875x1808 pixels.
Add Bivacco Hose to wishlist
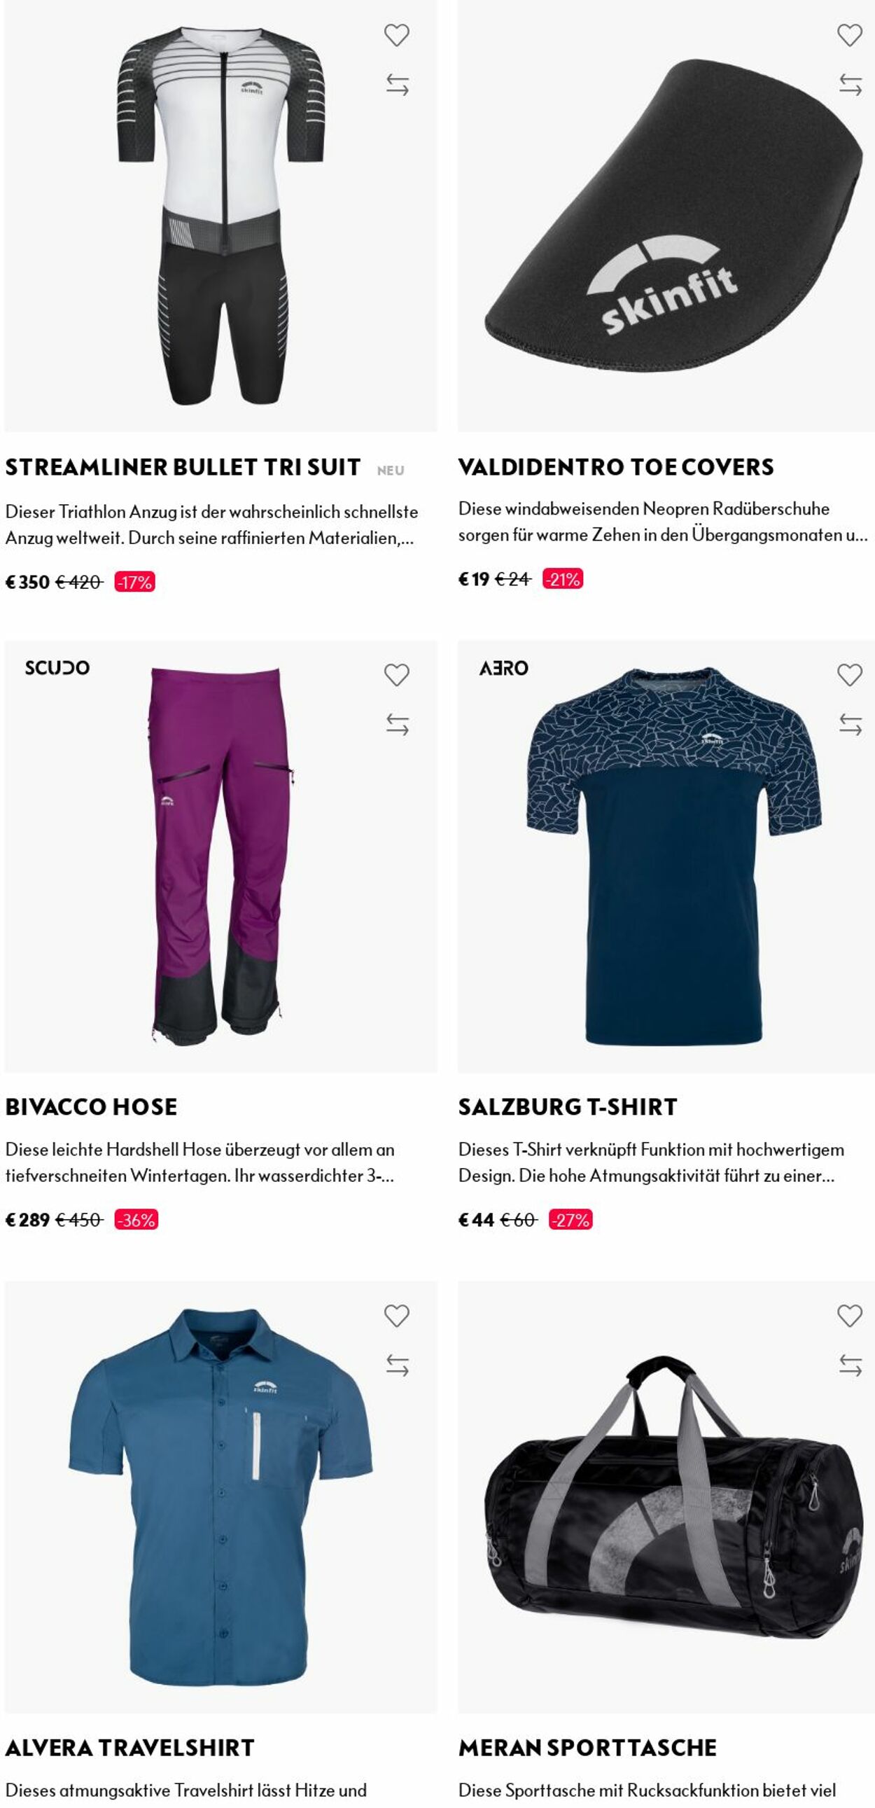point(396,674)
